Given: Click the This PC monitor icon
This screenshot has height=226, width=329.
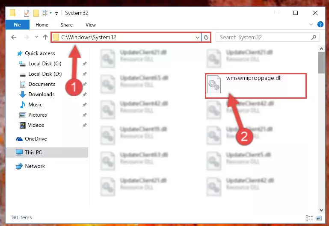Looking at the screenshot, I should tap(19, 153).
